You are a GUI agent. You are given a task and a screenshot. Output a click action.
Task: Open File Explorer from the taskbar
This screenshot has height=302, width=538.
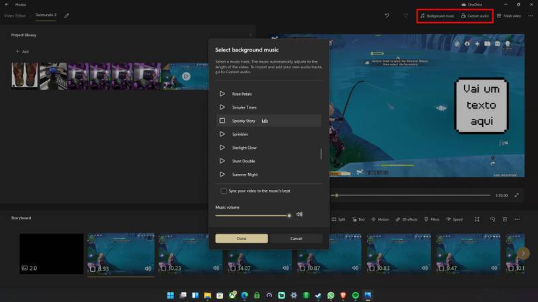(207, 295)
